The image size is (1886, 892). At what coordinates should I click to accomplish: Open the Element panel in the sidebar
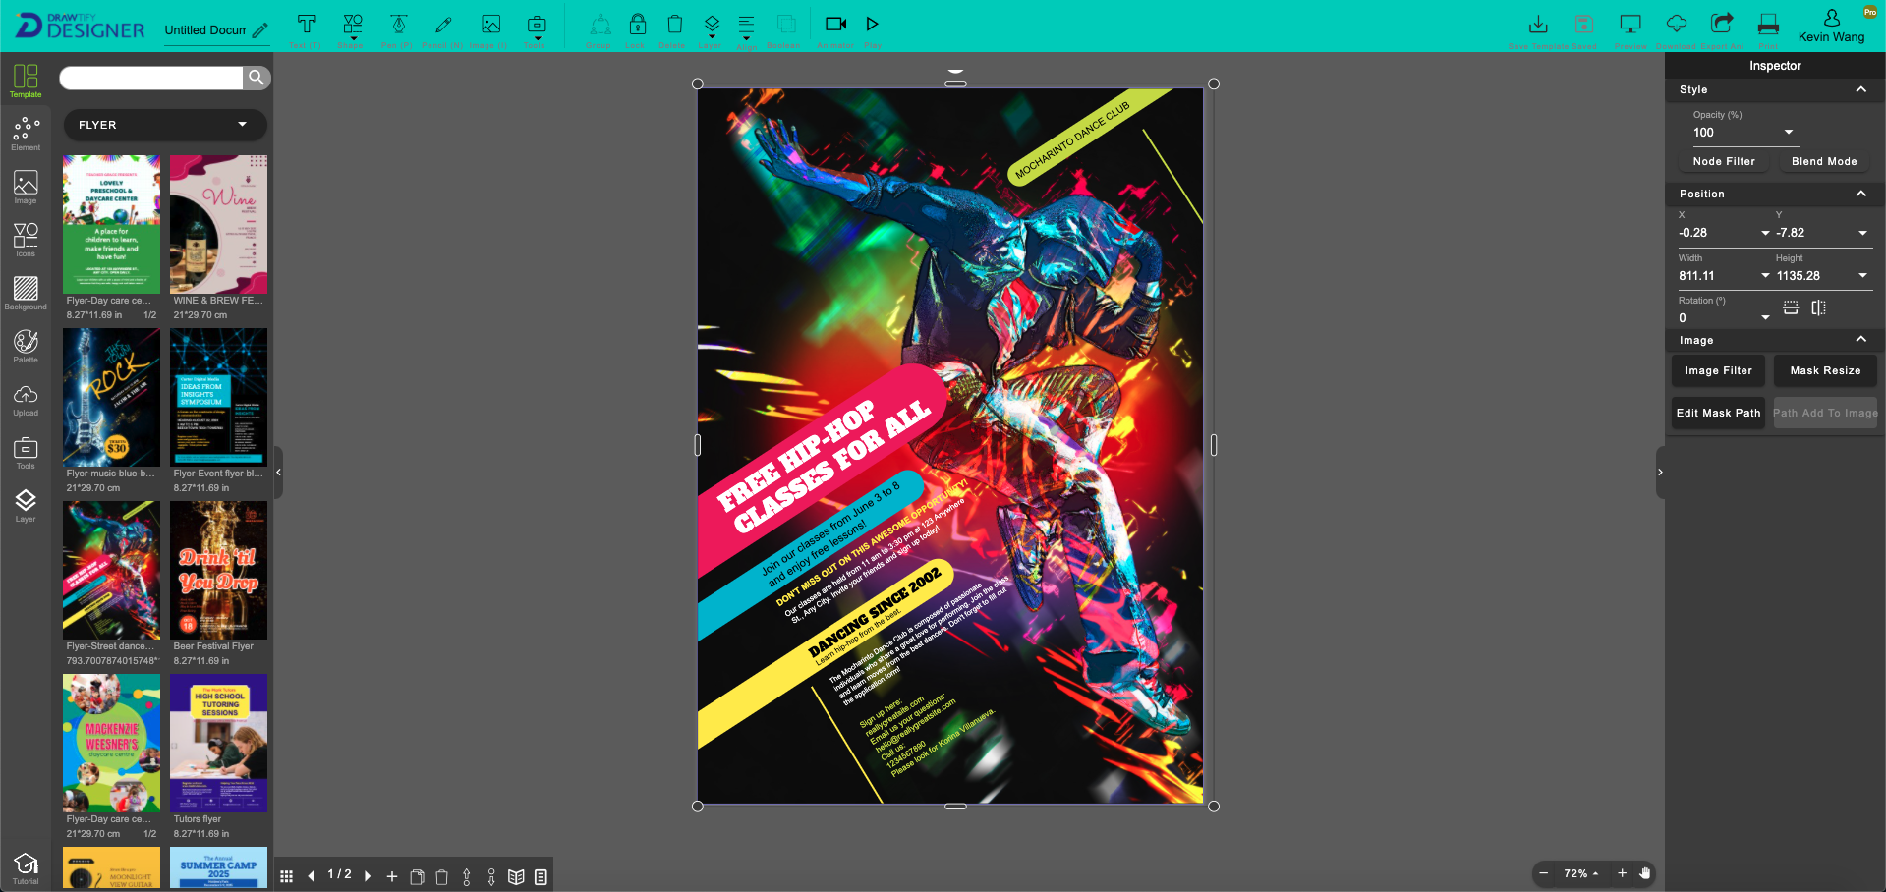coord(26,134)
